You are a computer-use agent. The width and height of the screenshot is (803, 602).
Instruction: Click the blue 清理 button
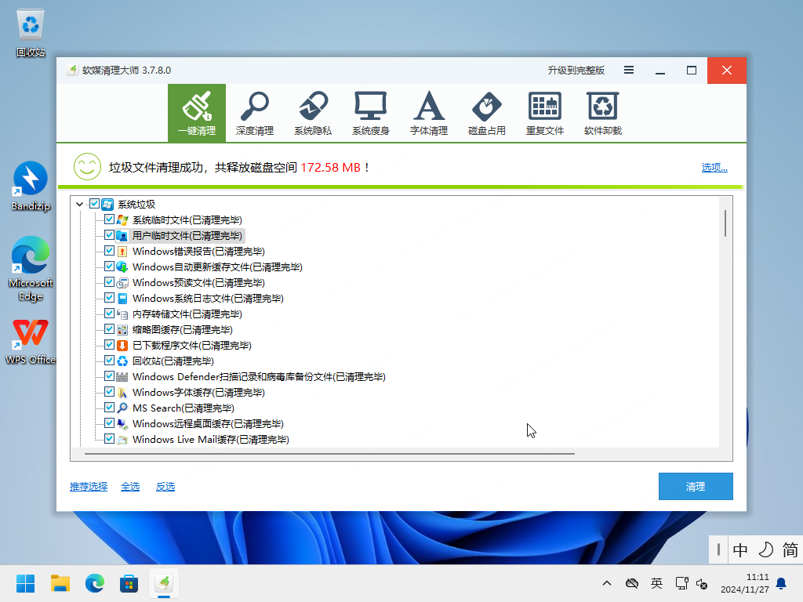click(696, 486)
